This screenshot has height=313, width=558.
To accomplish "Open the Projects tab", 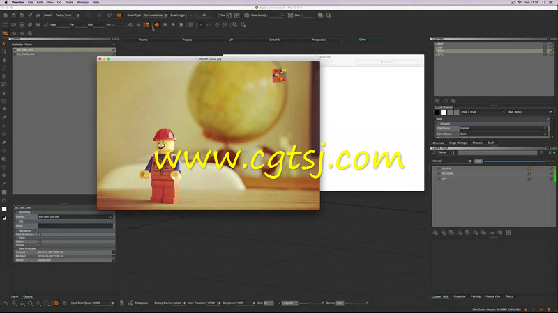I will pyautogui.click(x=187, y=40).
